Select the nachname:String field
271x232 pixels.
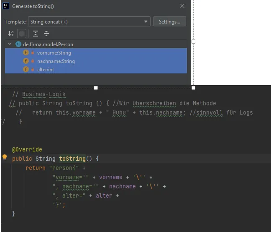[96, 61]
